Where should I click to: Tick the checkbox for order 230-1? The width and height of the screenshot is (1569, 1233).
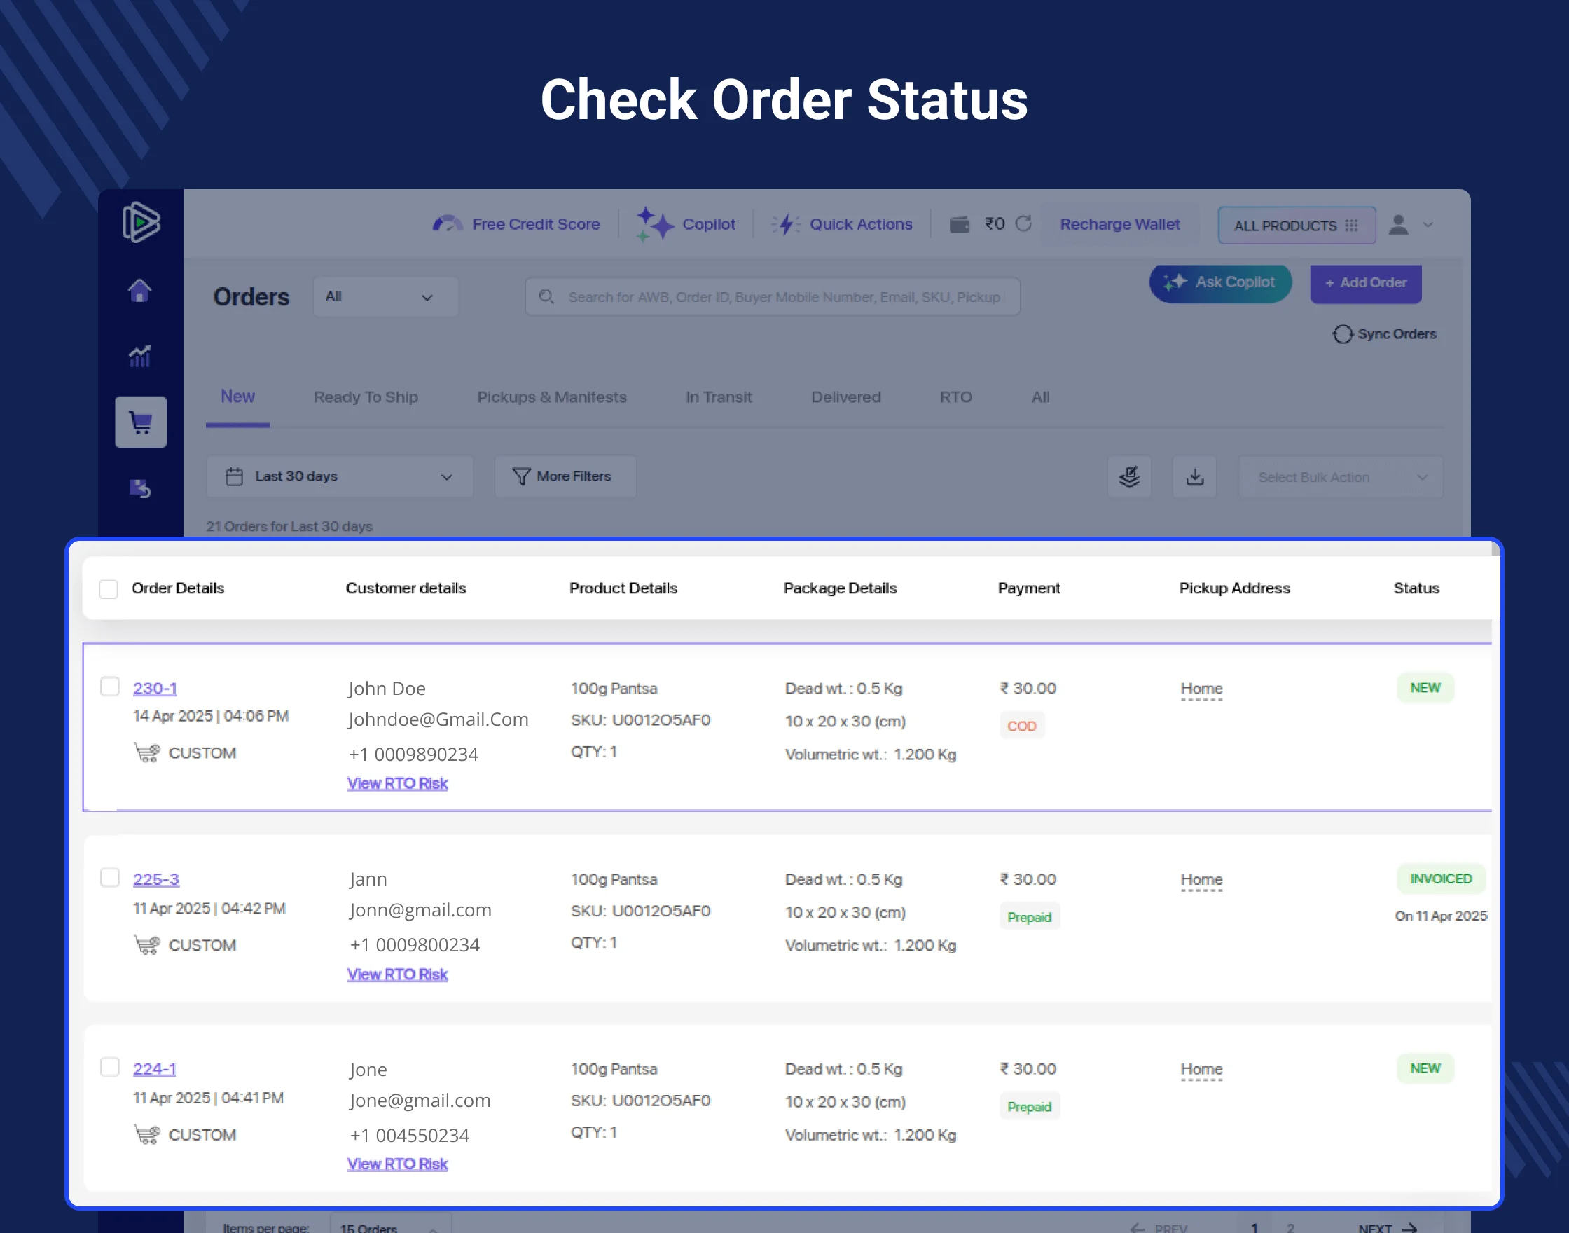(110, 687)
